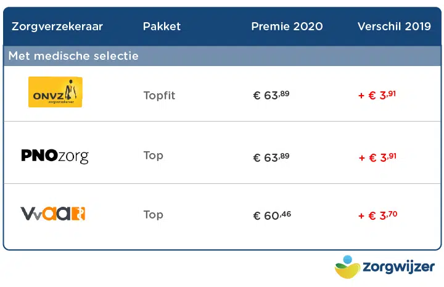
Task: Click the VvAA difference + € 3,70
Action: (378, 215)
